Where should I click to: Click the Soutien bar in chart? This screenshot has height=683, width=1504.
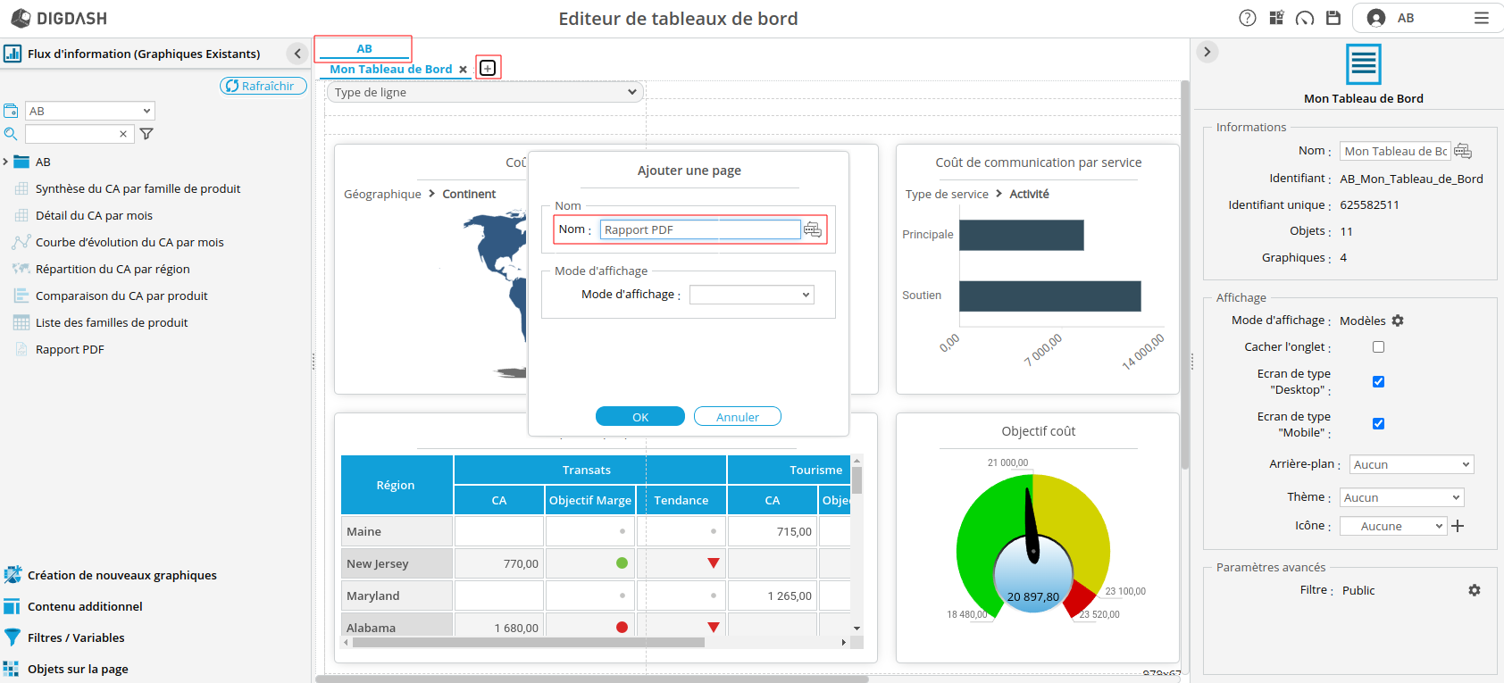[1050, 296]
